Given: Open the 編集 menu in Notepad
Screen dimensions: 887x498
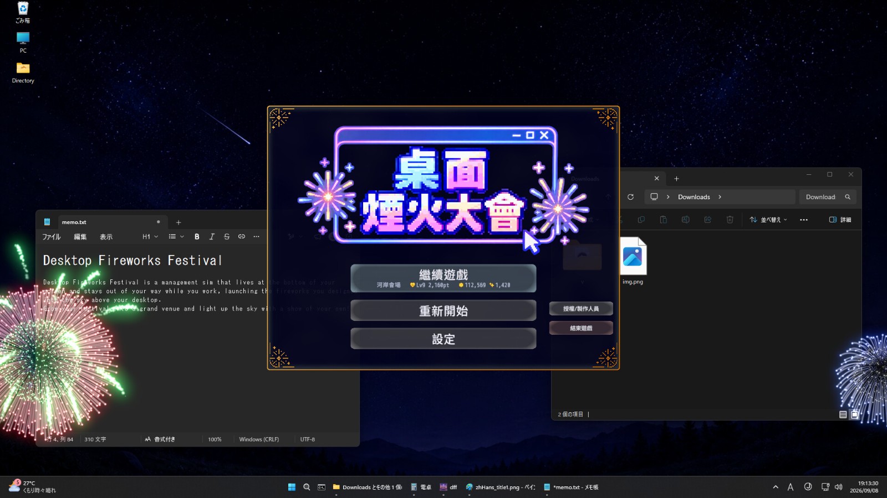Looking at the screenshot, I should pos(80,237).
